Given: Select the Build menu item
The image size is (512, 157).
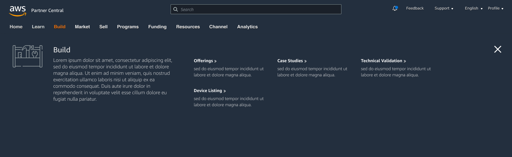Looking at the screenshot, I should click(x=60, y=27).
